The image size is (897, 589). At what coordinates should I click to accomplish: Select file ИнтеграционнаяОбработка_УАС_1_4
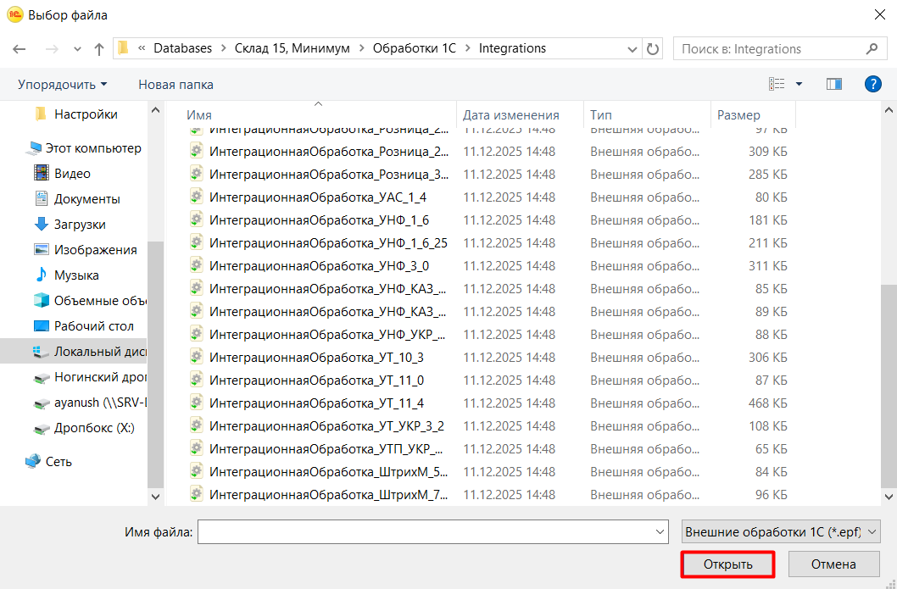318,197
